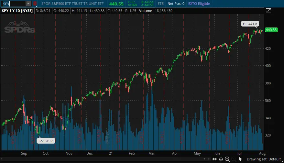Click the EXTO Eligible link
The image size is (284, 163).
point(199,4)
